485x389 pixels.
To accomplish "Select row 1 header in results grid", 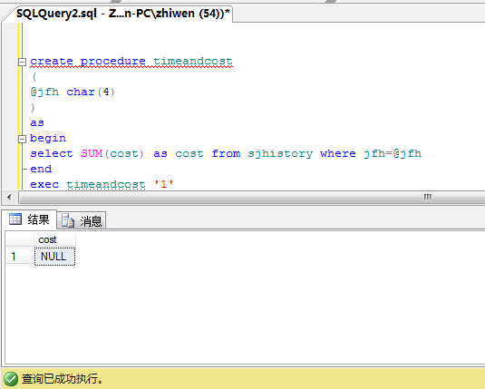I will [x=20, y=257].
